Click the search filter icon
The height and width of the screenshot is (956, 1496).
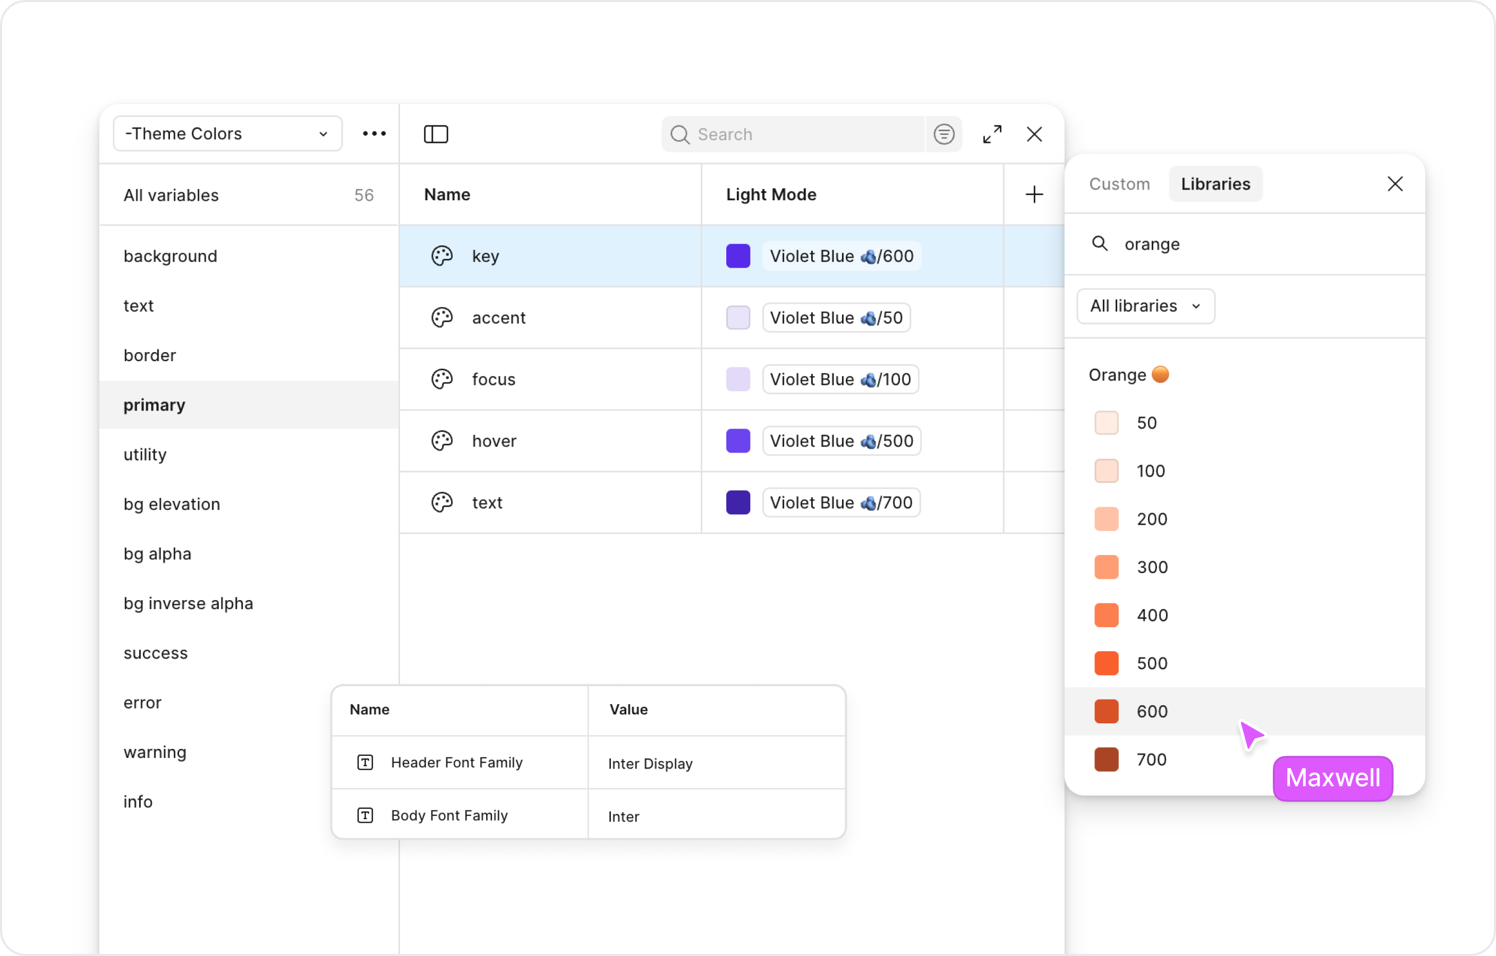coord(943,134)
